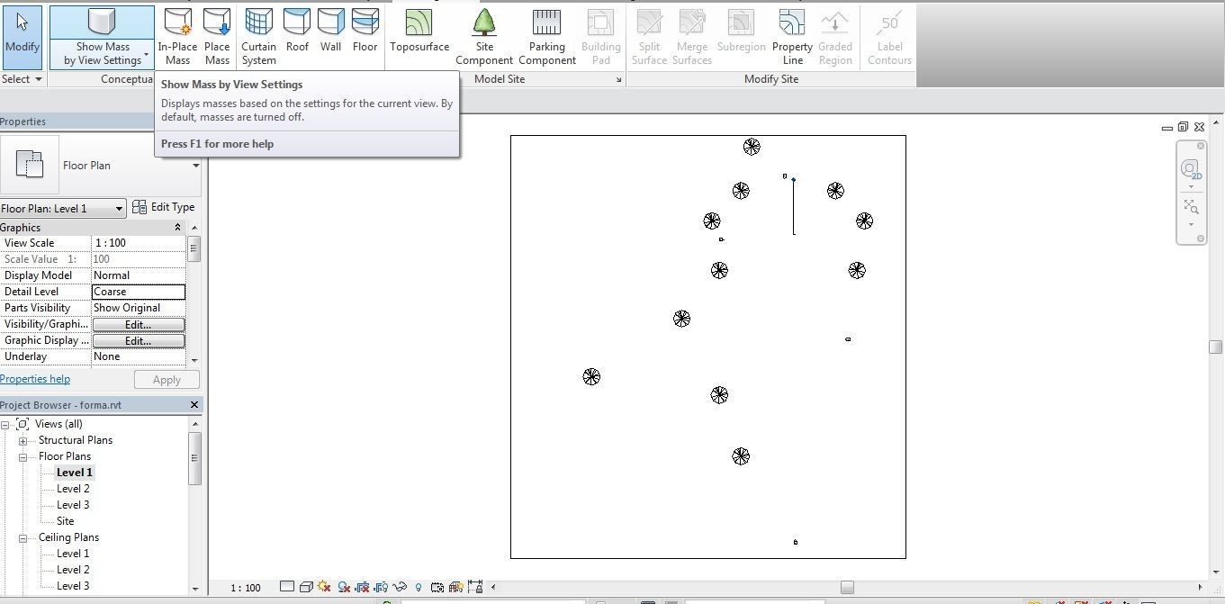Click Zoom Extents in navigation bar
The image size is (1225, 604).
1191,207
